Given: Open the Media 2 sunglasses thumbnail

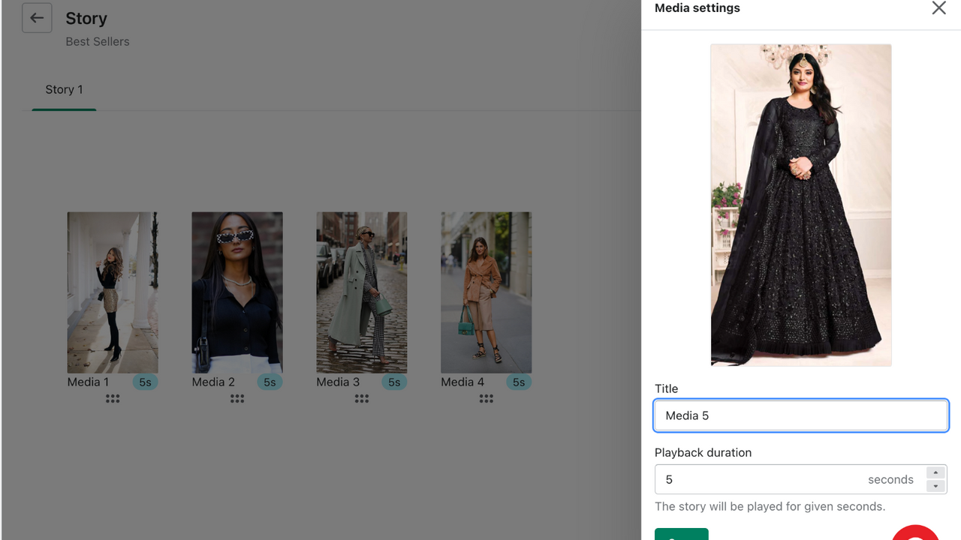Looking at the screenshot, I should (x=237, y=292).
